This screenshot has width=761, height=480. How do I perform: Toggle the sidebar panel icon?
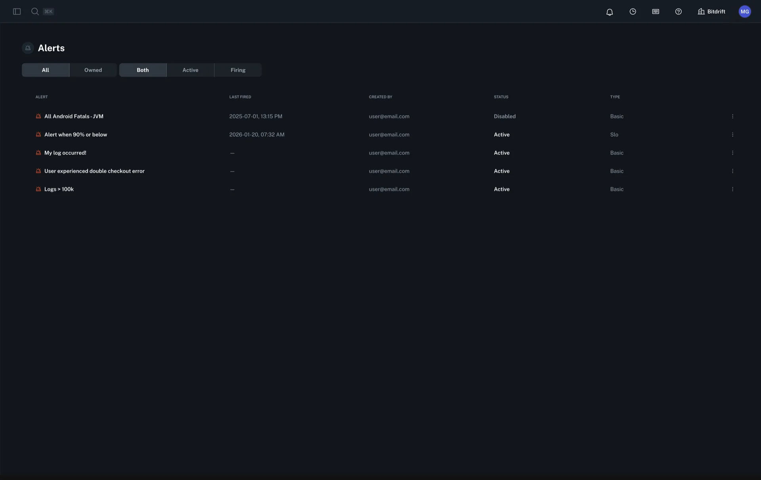16,11
